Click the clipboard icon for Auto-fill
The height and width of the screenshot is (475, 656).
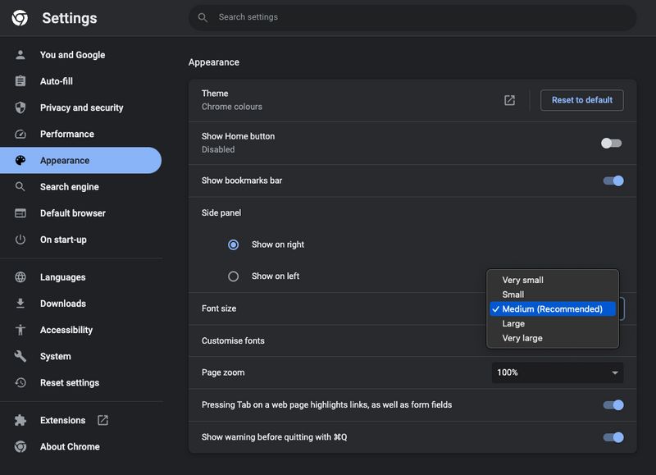[x=20, y=81]
